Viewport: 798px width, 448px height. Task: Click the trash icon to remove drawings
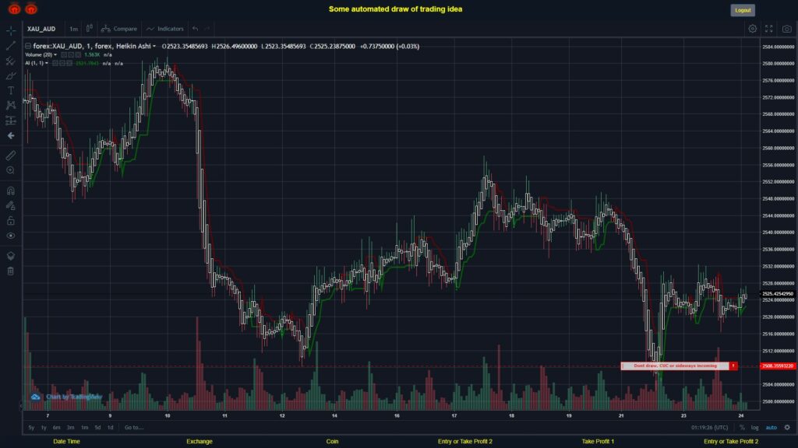11,271
